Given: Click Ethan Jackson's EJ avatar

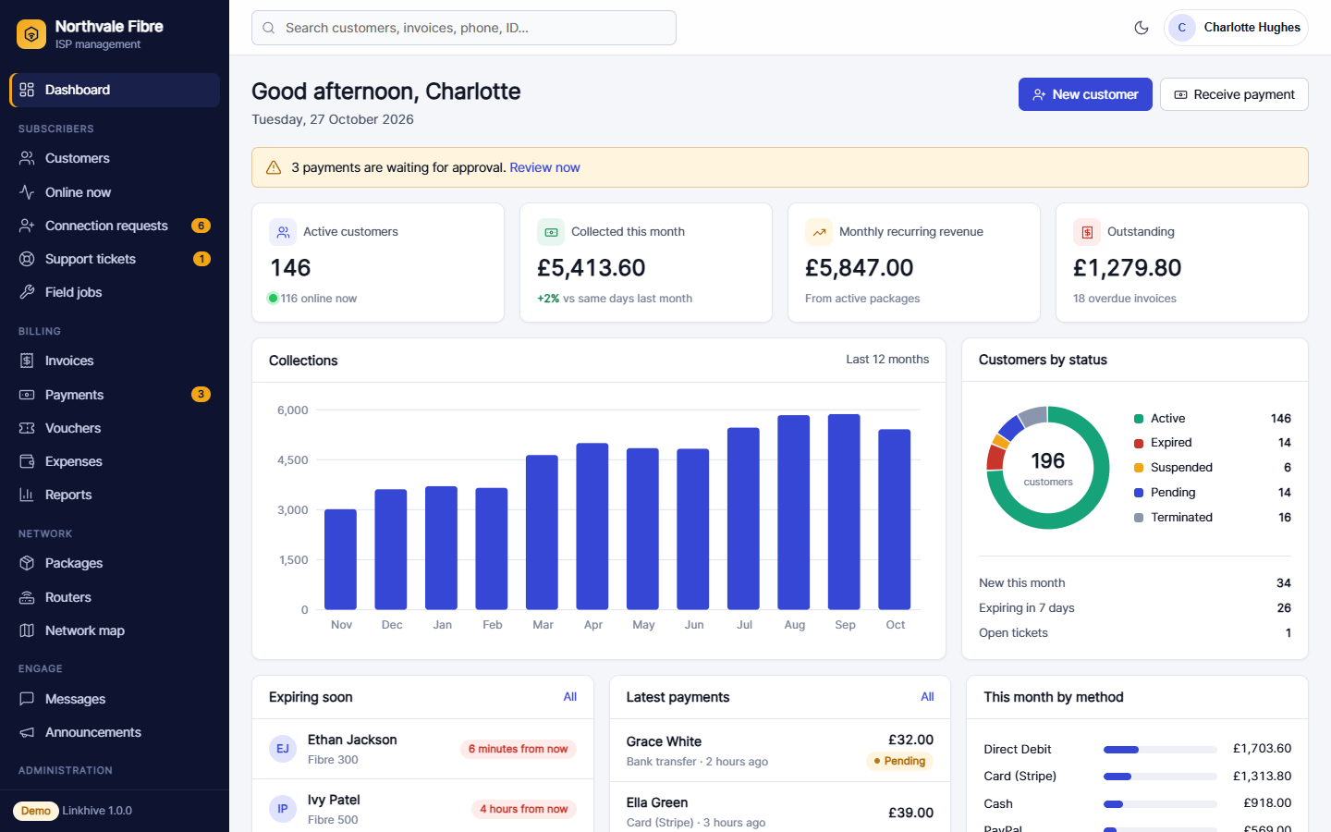Looking at the screenshot, I should pyautogui.click(x=283, y=749).
